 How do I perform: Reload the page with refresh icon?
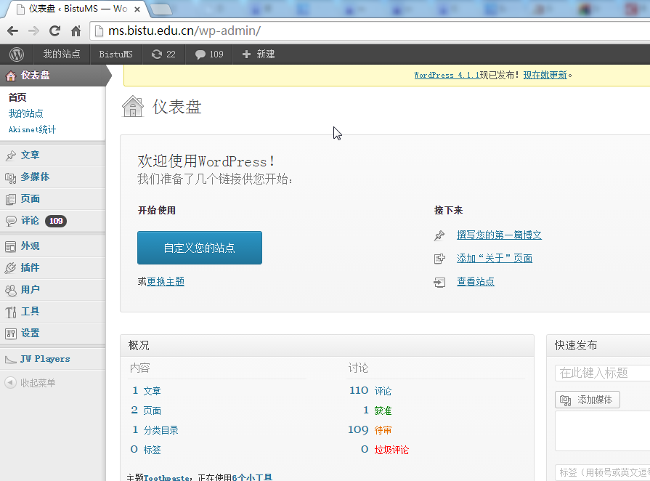54,31
